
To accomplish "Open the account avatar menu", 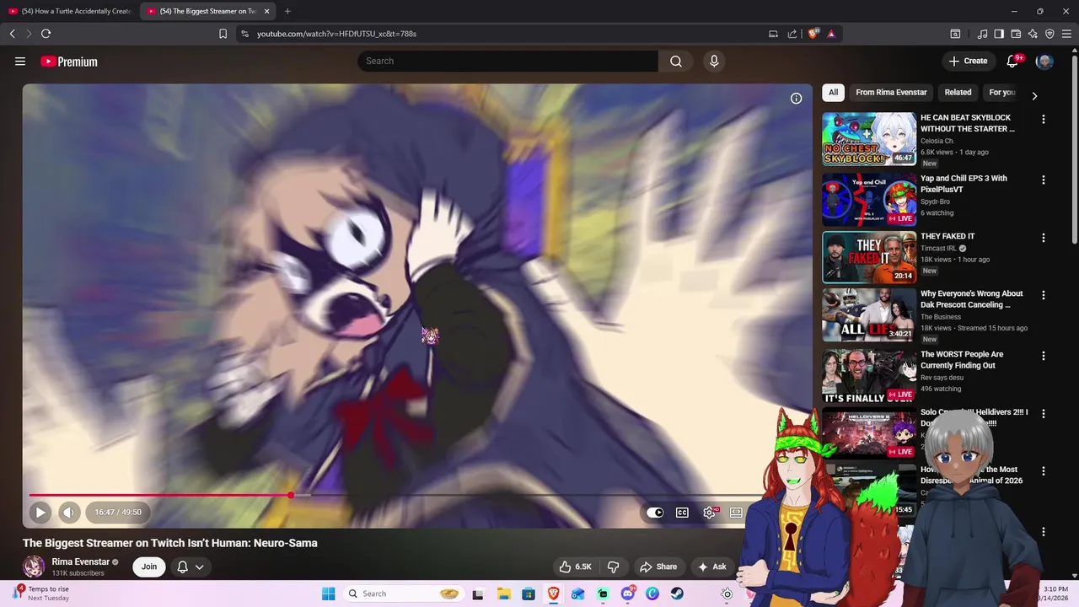I will point(1044,61).
